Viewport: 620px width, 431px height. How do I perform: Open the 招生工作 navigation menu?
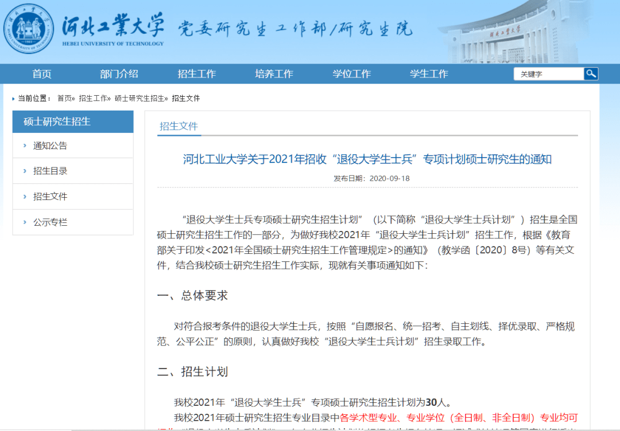point(196,73)
